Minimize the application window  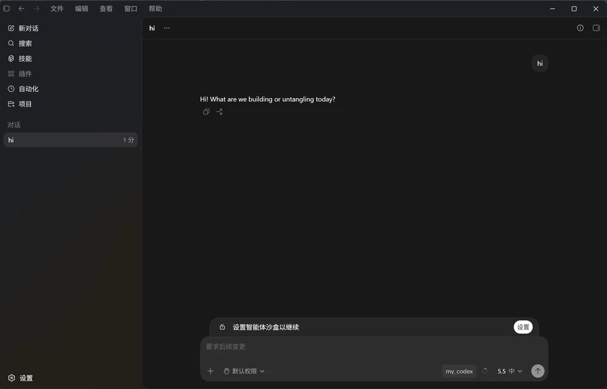[x=553, y=8]
